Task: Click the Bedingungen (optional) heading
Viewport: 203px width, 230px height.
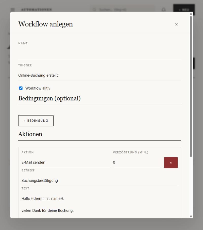Action: 49,98
